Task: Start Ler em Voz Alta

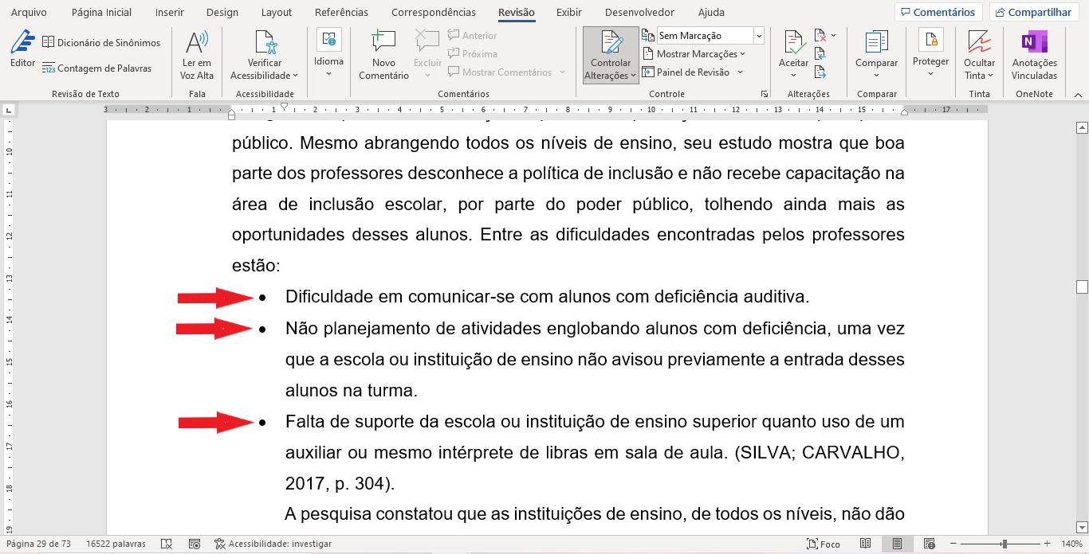Action: coord(197,55)
